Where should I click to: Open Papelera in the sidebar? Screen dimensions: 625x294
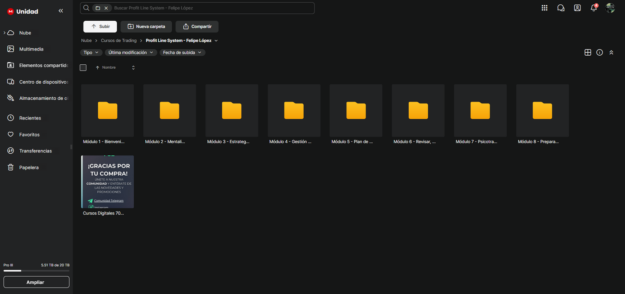click(x=29, y=168)
